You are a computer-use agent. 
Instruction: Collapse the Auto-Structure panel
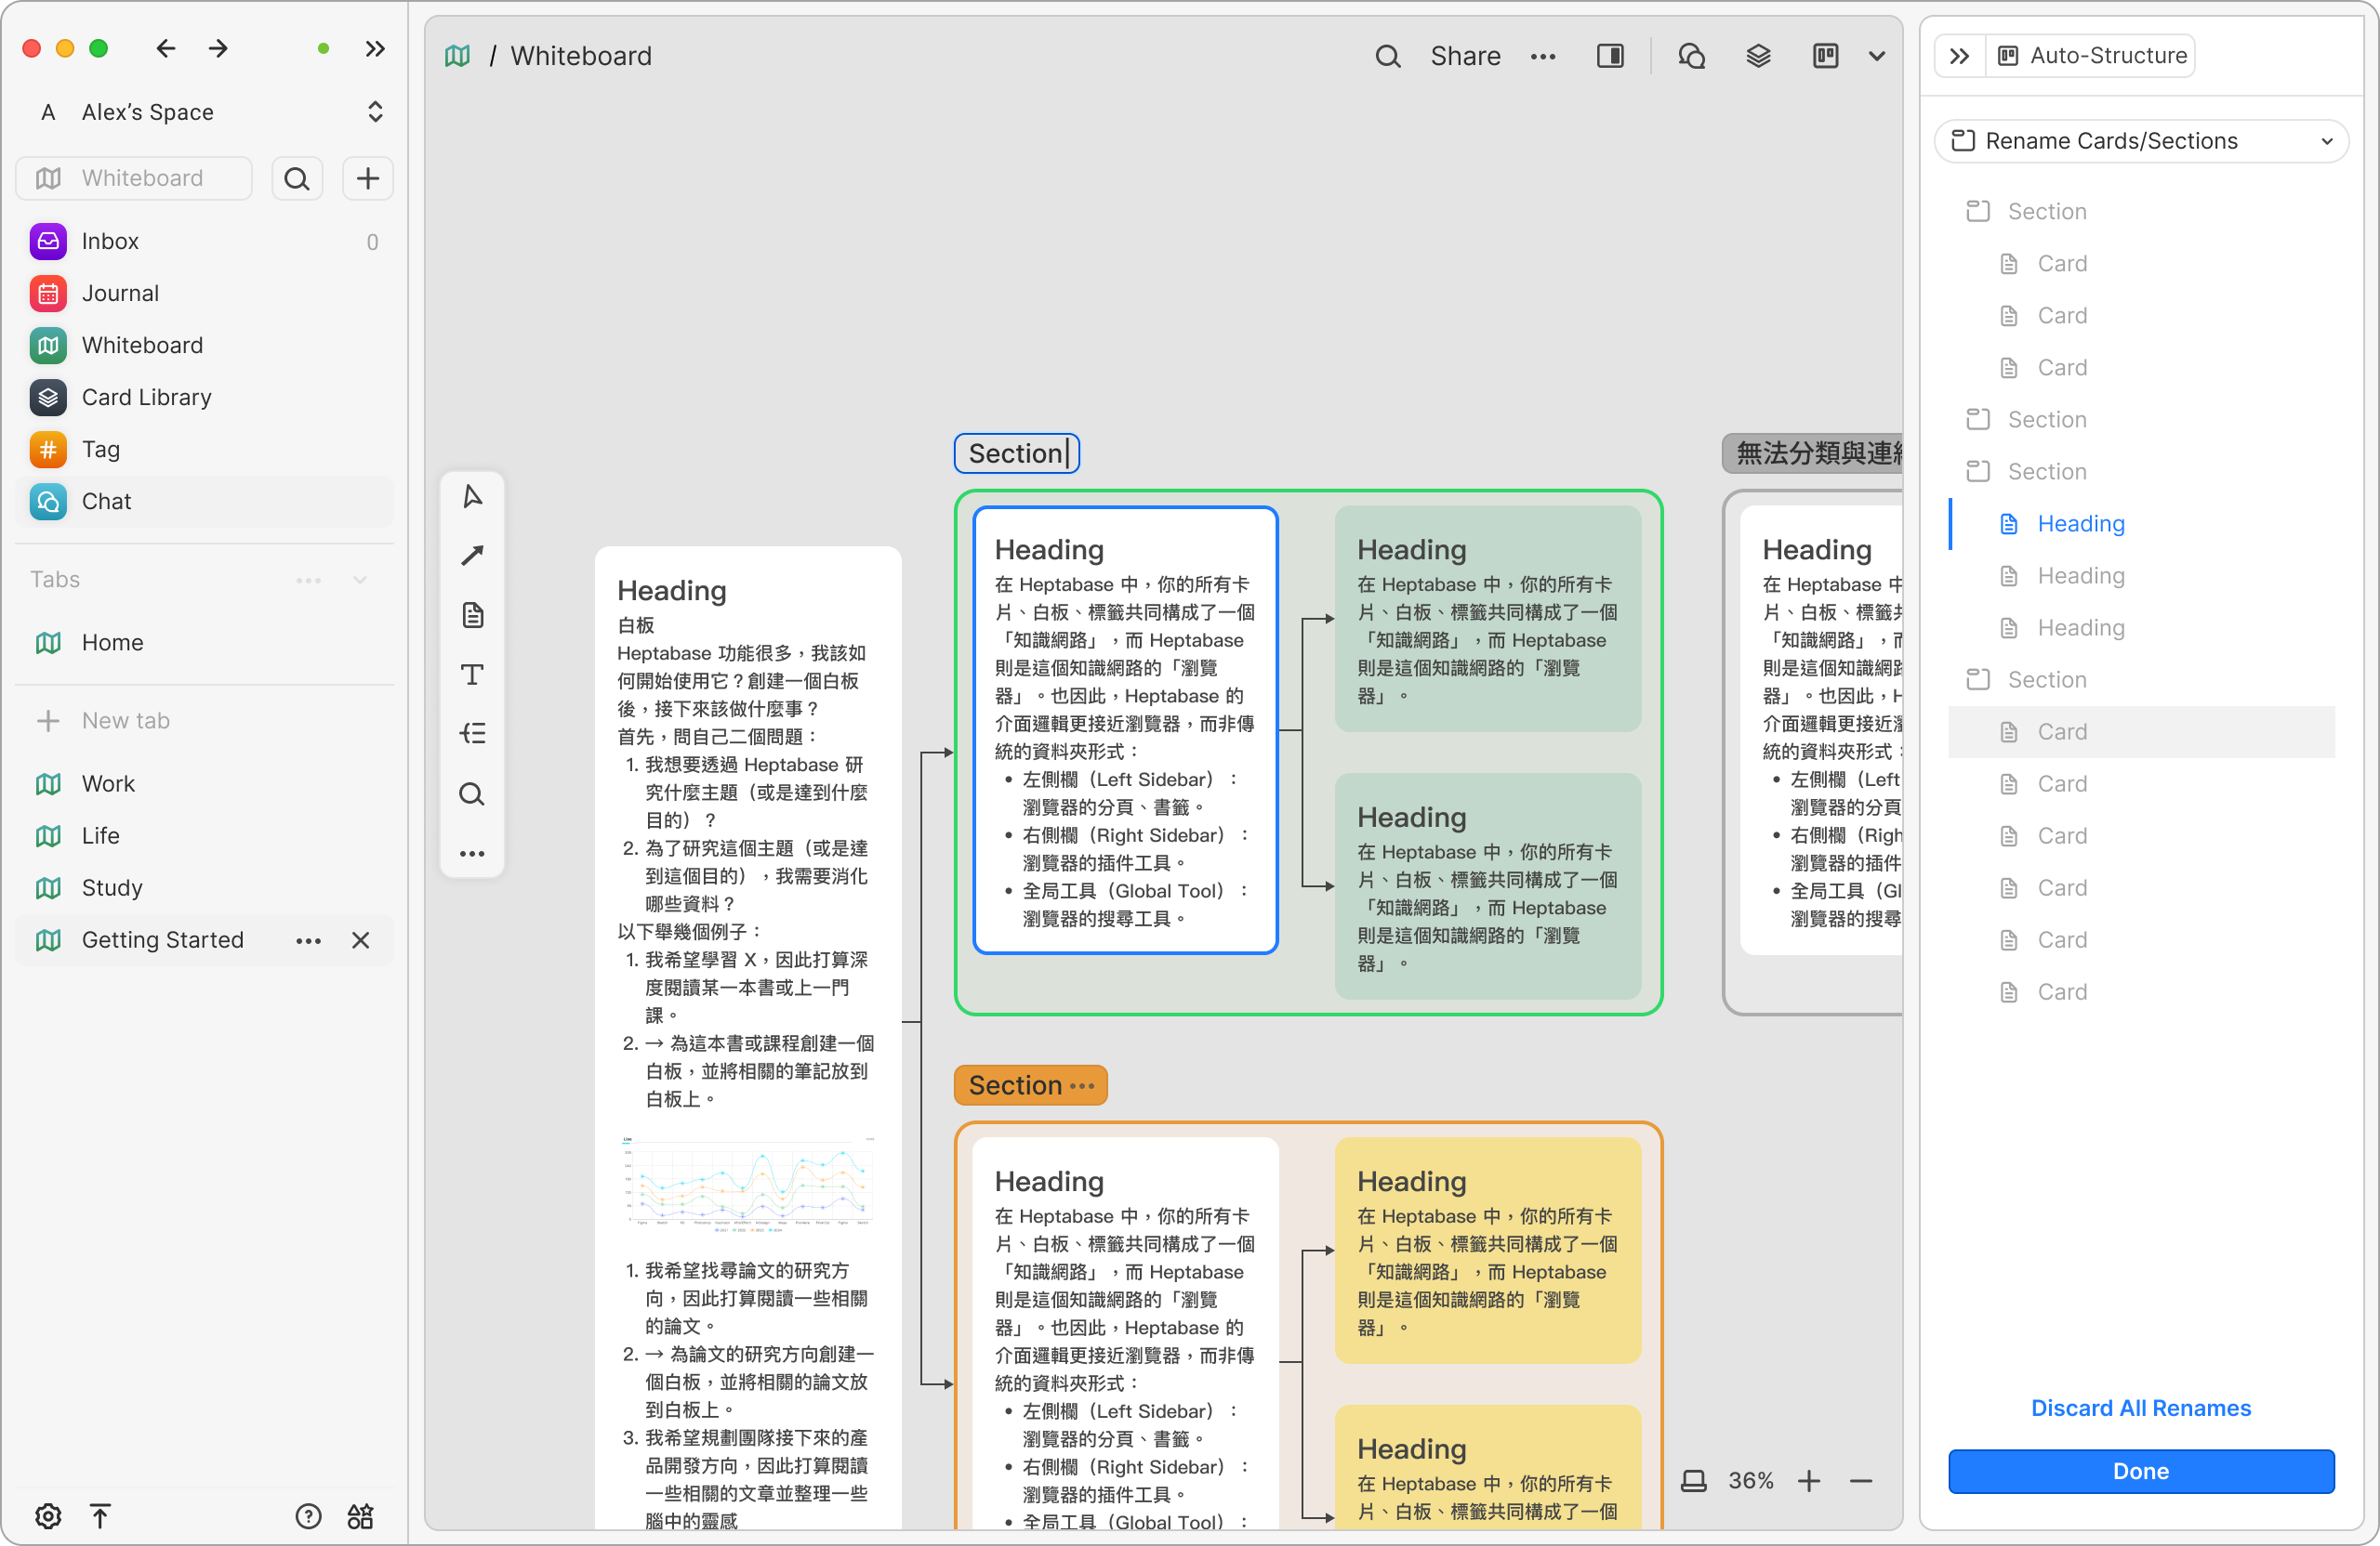[x=1959, y=56]
